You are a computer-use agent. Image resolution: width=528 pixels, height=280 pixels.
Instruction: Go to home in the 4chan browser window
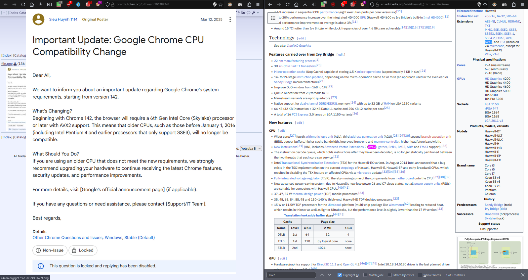click(32, 4)
